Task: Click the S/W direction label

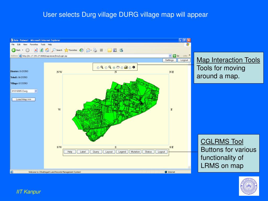Action: 59,147
